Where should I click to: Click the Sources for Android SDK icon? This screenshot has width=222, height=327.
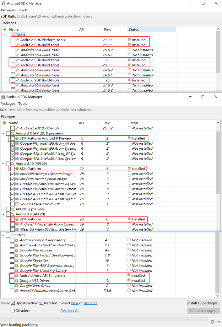pyautogui.click(x=17, y=204)
